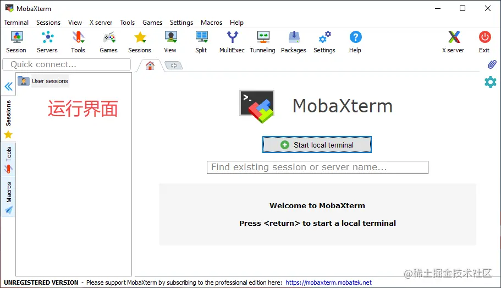Open the Games menu in menu bar
501x288 pixels.
pyautogui.click(x=152, y=23)
